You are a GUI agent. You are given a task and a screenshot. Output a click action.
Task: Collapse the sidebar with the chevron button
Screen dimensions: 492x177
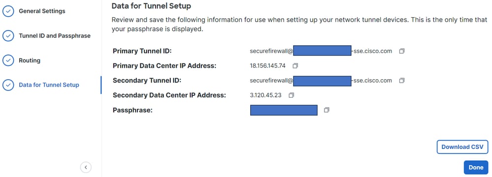[x=86, y=167]
